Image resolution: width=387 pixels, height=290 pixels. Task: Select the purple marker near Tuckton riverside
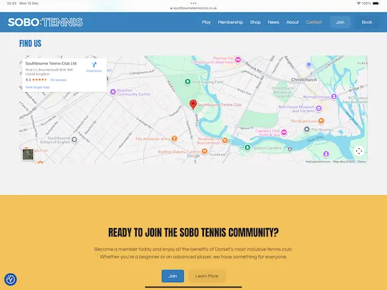pos(326,154)
